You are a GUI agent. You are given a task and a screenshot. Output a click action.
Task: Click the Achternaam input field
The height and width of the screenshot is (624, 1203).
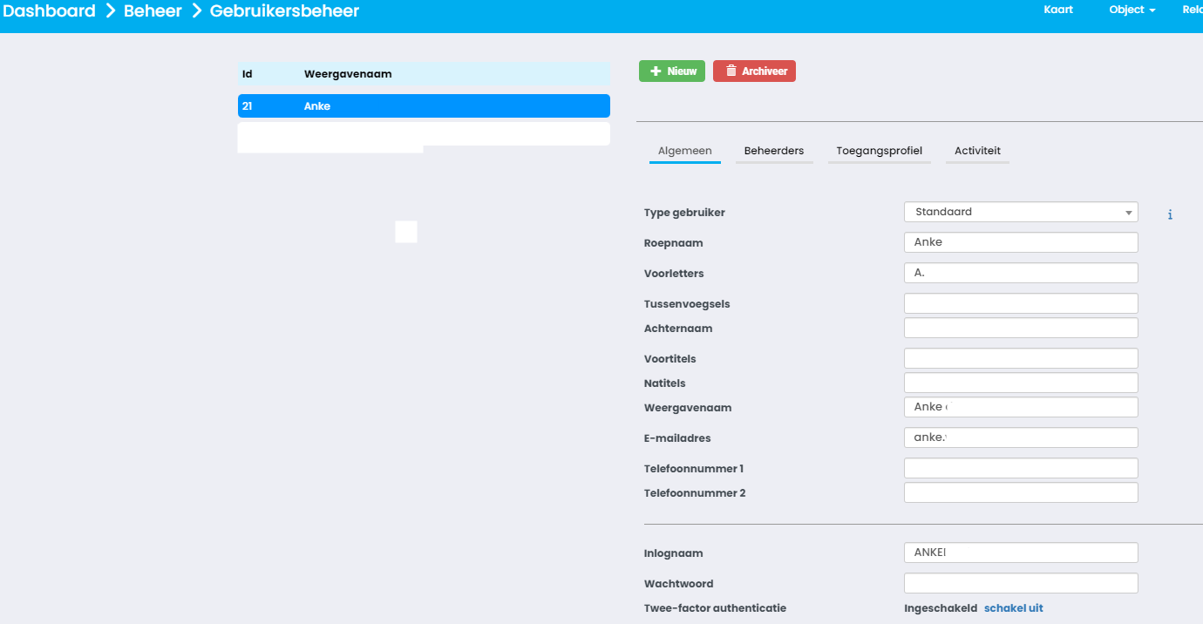(x=1020, y=327)
